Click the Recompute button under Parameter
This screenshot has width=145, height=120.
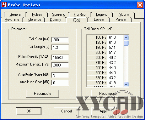coord(43,94)
